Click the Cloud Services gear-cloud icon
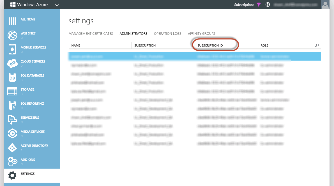334x186 pixels. [x=12, y=63]
